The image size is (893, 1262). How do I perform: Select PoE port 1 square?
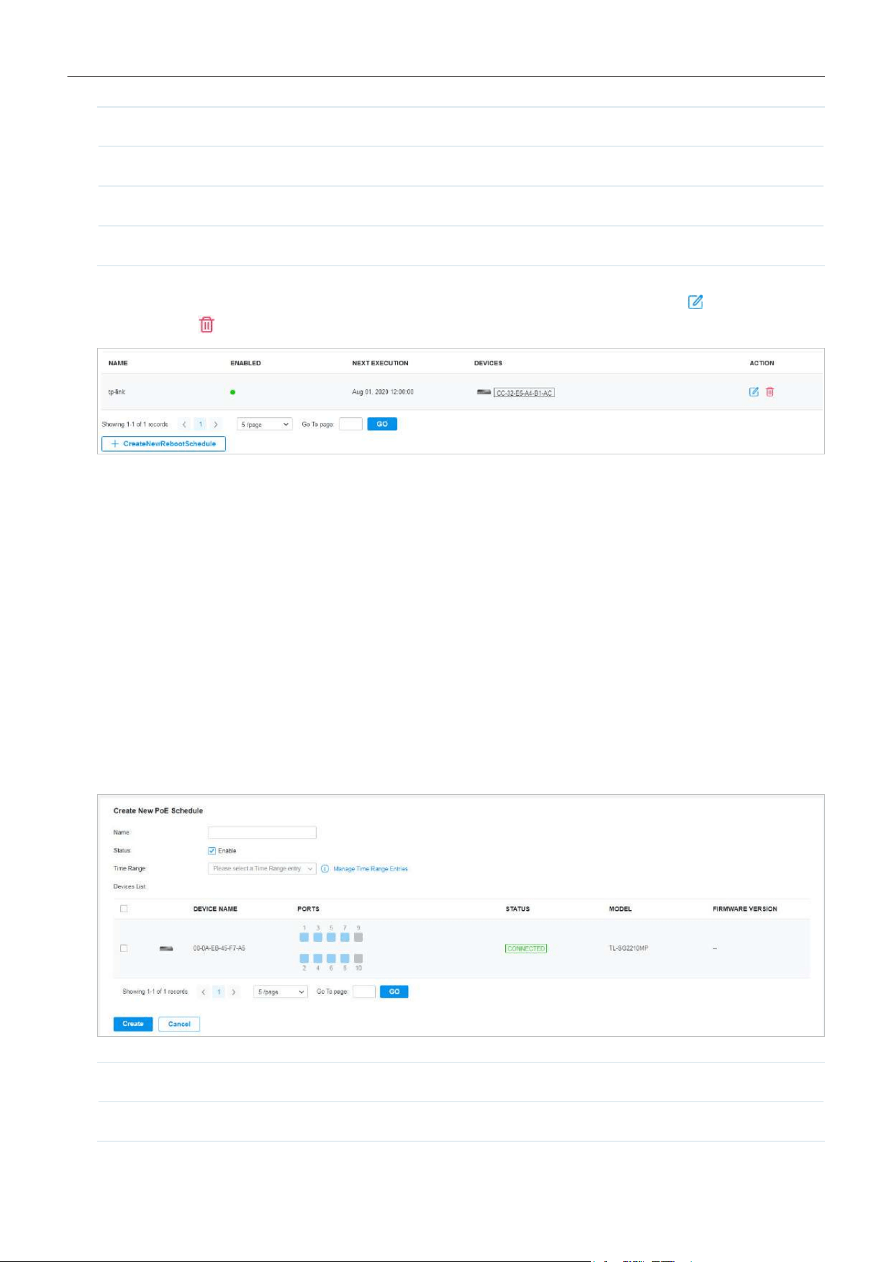point(304,938)
